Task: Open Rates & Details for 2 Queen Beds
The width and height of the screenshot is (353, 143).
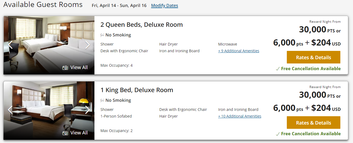Action: 313,57
